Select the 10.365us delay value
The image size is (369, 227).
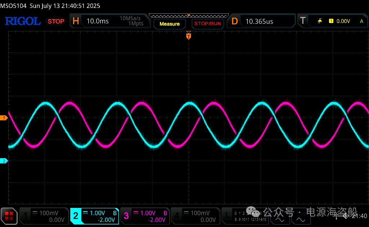259,21
